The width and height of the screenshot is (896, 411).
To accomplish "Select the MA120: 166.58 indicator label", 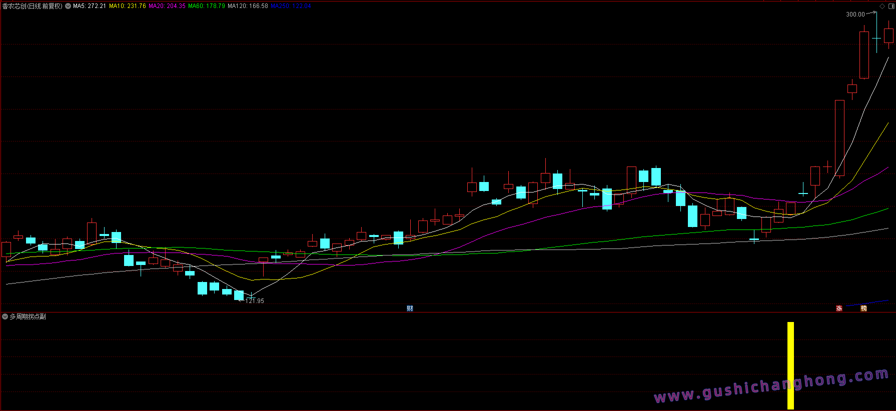I will click(248, 6).
